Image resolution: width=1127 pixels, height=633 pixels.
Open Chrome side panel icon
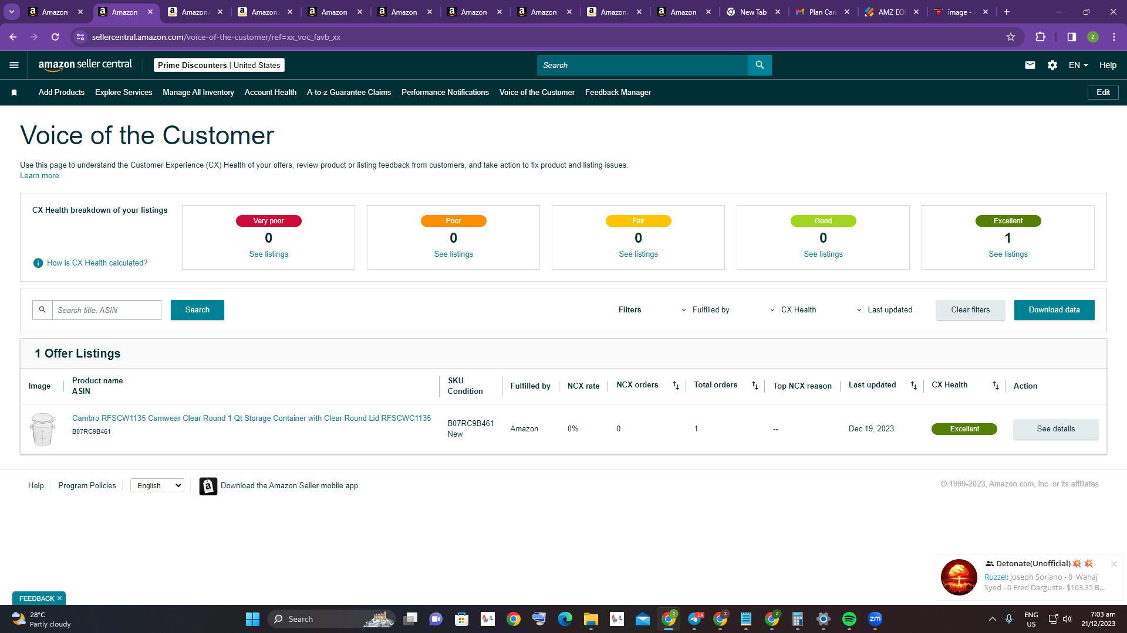pos(1071,37)
